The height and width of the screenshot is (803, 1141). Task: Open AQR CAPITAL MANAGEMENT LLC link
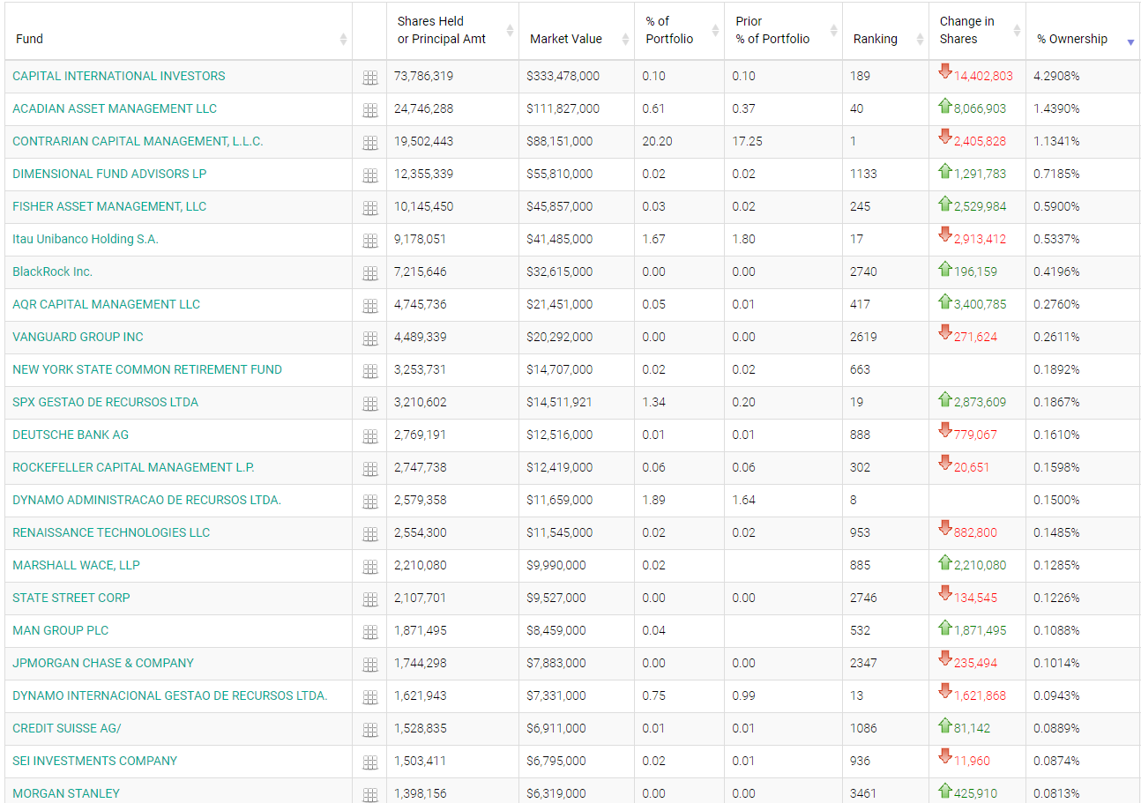tap(107, 304)
